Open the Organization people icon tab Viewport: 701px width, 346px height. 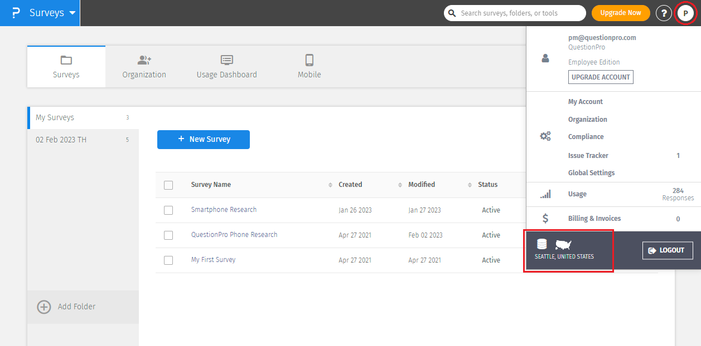coord(144,61)
